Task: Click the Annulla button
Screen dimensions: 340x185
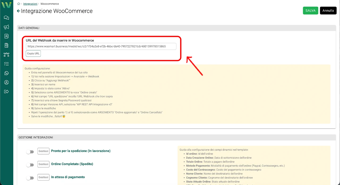Action: pos(328,11)
